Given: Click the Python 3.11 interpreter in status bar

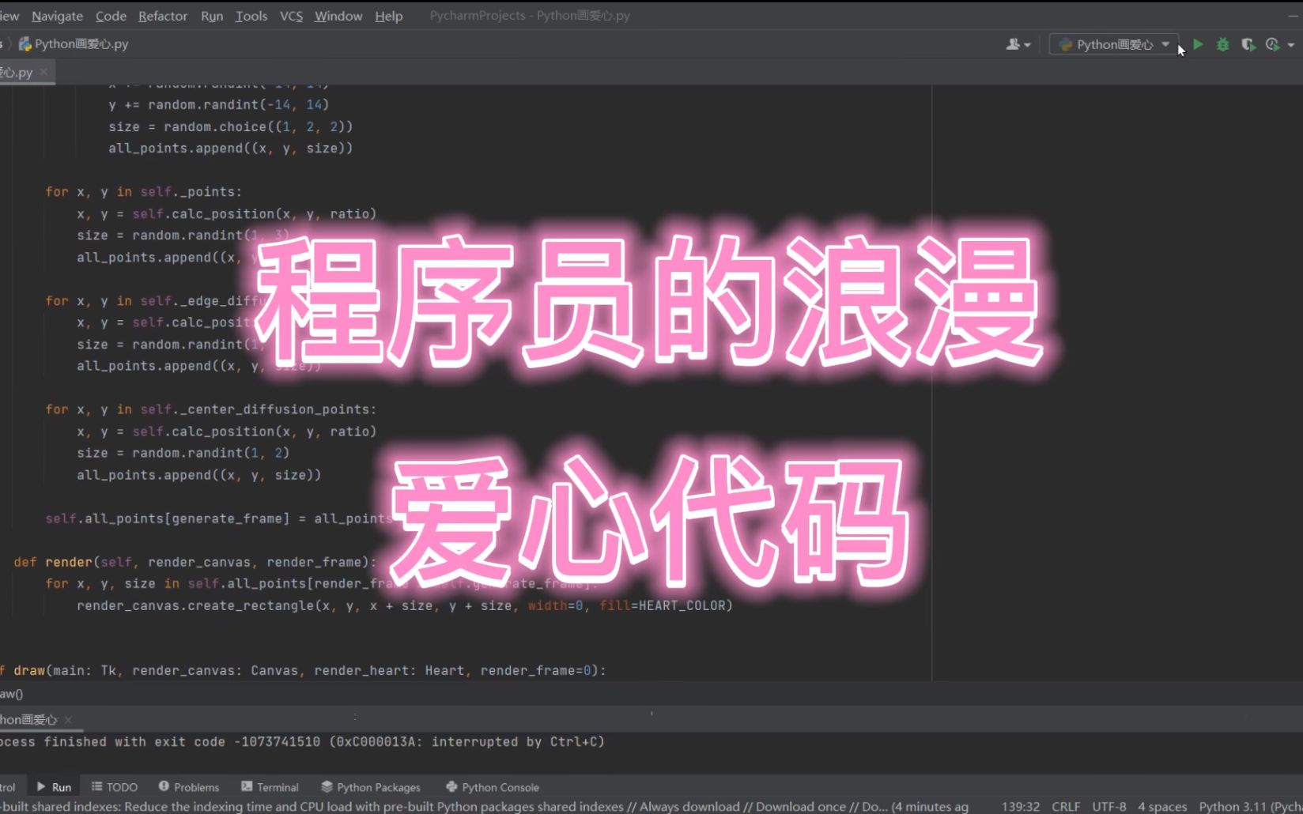Looking at the screenshot, I should [1249, 806].
